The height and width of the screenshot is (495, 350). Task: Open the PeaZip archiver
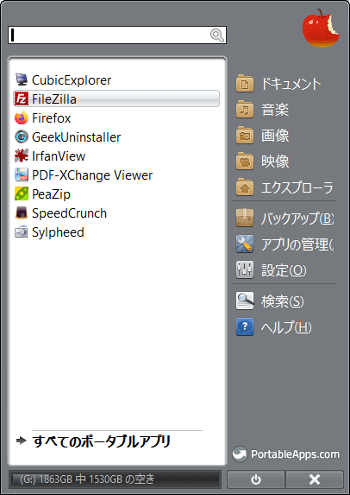(x=116, y=194)
